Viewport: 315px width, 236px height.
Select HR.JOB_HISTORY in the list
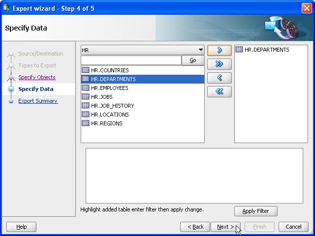click(x=143, y=106)
